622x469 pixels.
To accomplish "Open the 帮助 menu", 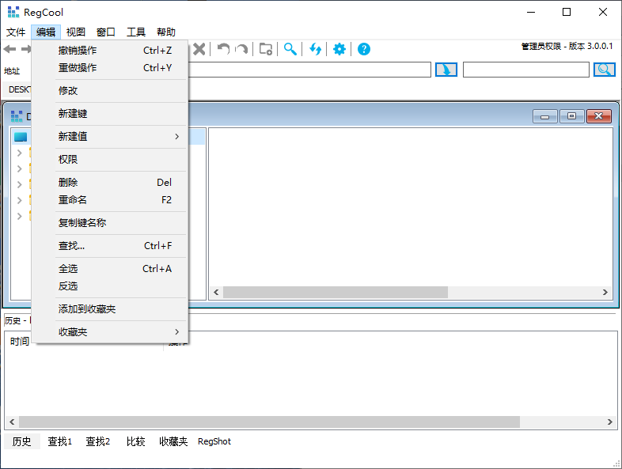I will click(x=166, y=32).
